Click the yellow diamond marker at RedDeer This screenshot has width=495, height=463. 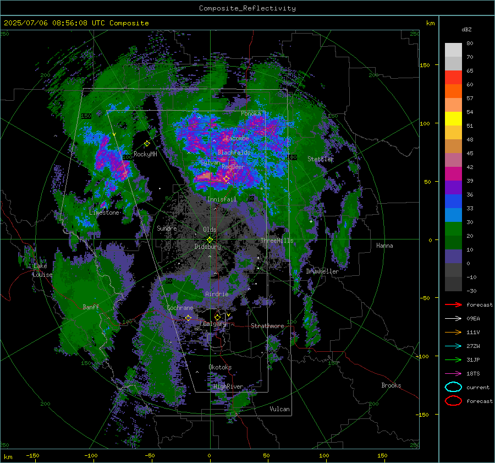coord(226,179)
